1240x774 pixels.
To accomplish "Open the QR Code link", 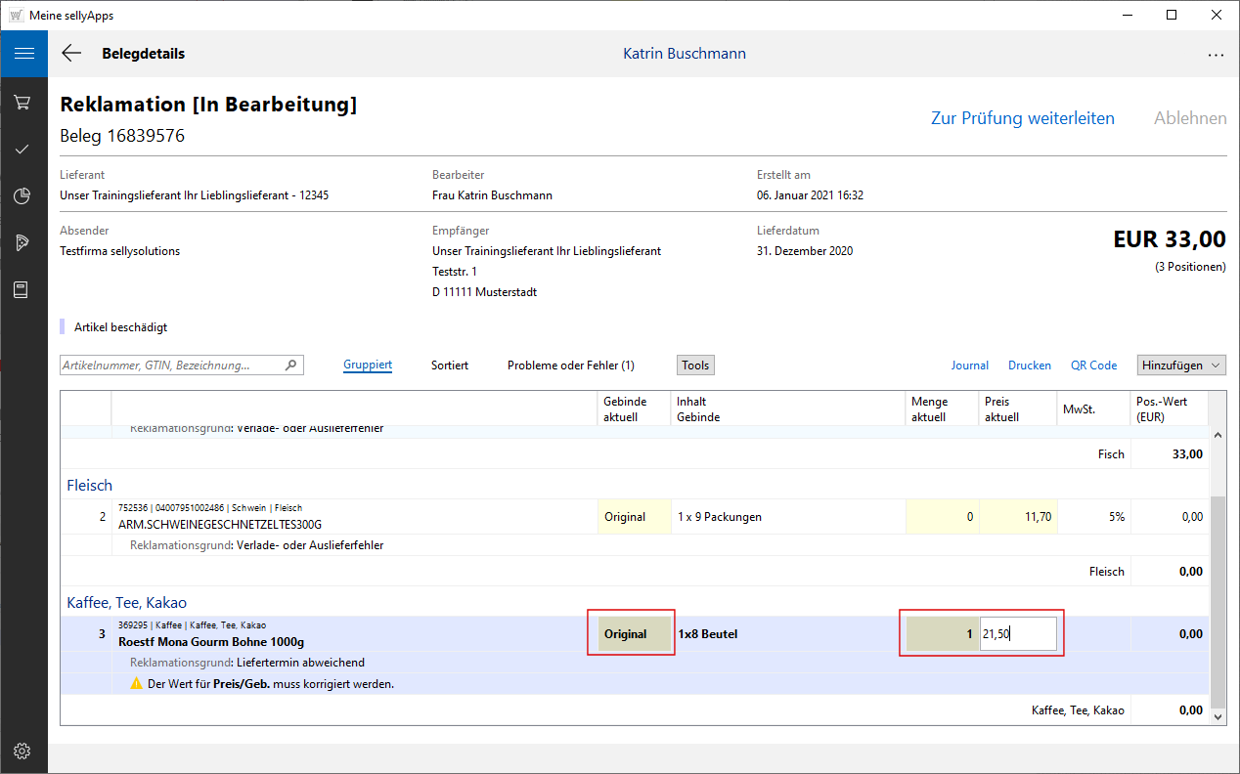I will tap(1093, 365).
